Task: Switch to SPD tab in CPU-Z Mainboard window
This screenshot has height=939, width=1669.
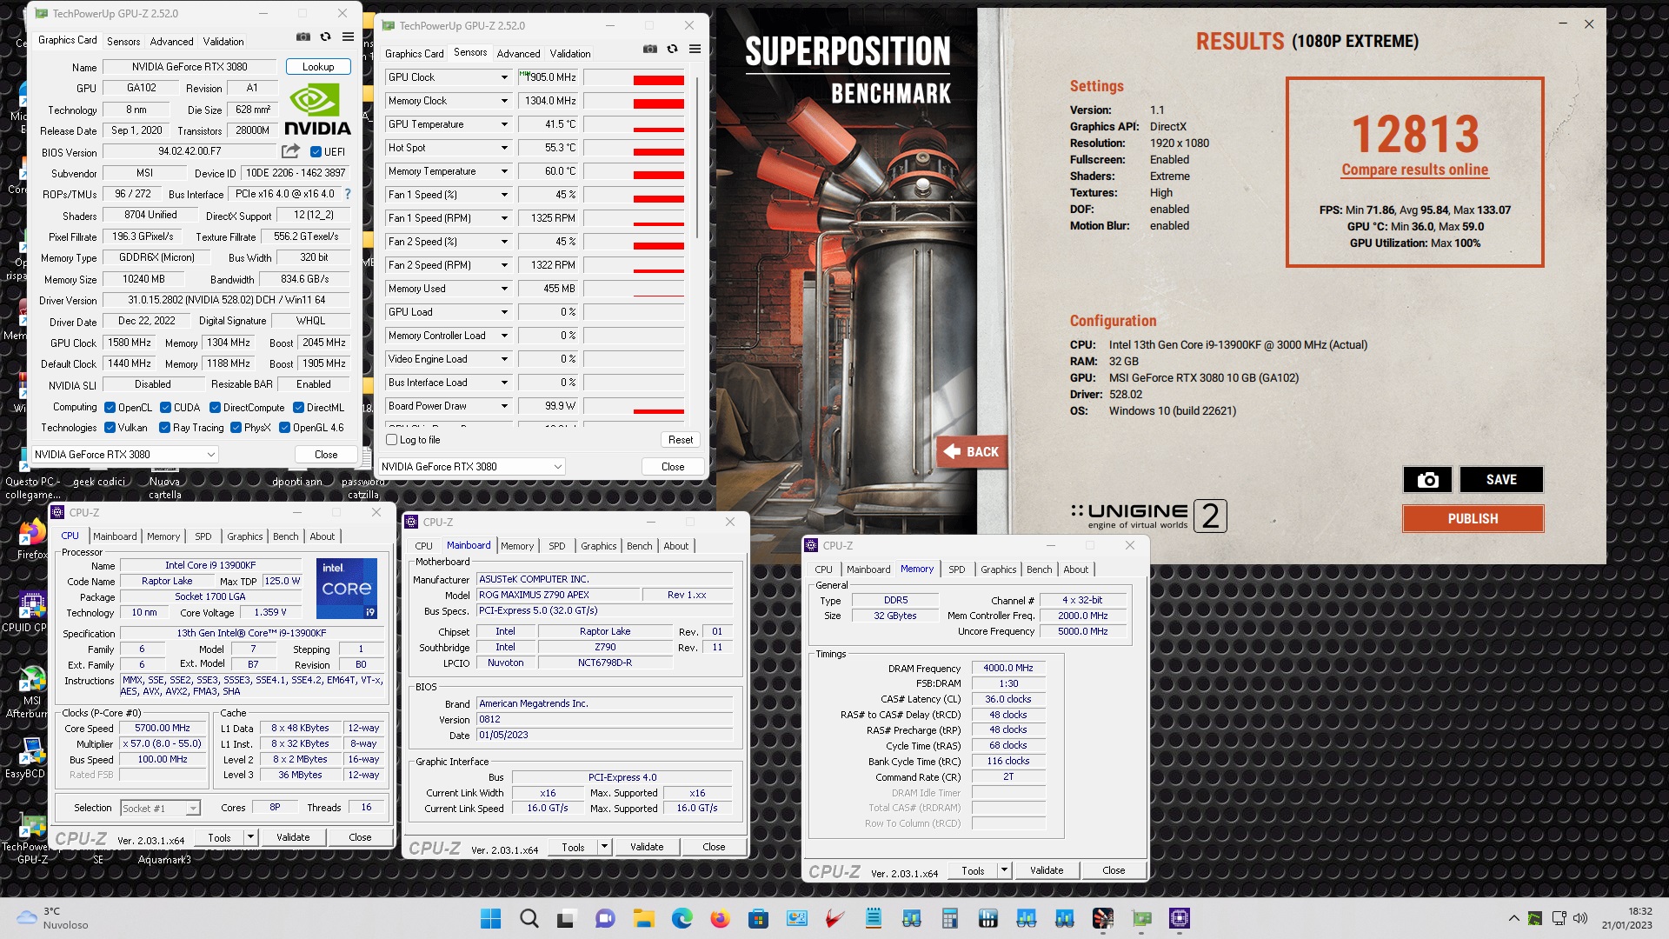Action: pyautogui.click(x=556, y=546)
